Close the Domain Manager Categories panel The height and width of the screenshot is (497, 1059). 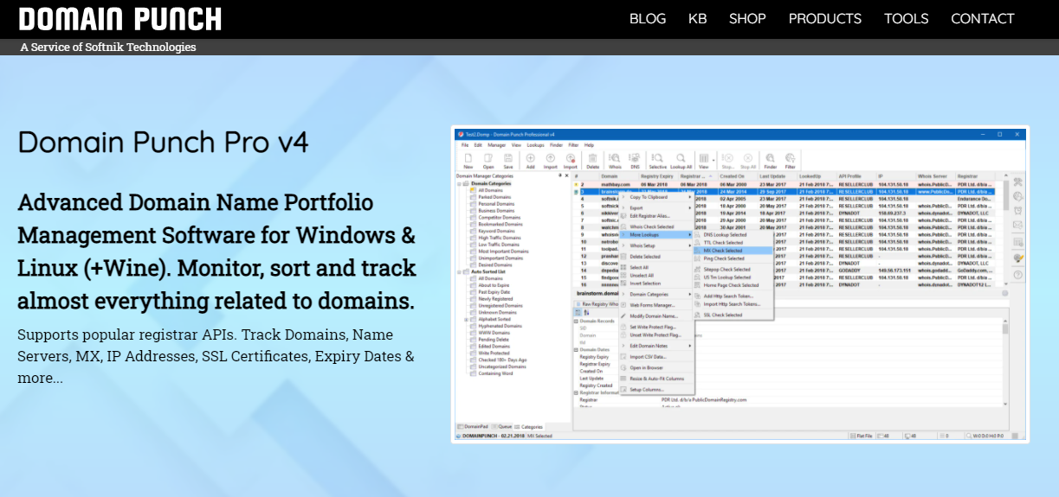click(566, 175)
